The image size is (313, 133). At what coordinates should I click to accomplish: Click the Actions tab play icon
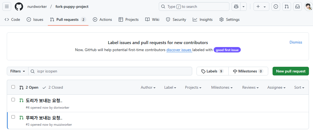coord(95,19)
